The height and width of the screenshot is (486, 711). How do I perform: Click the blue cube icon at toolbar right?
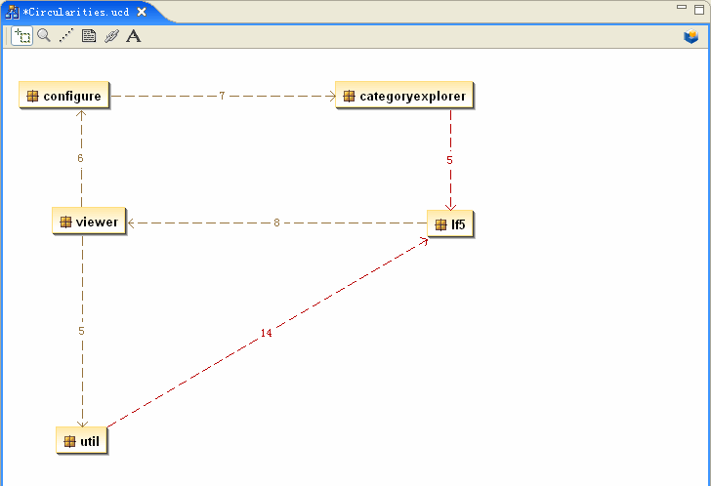pos(691,36)
